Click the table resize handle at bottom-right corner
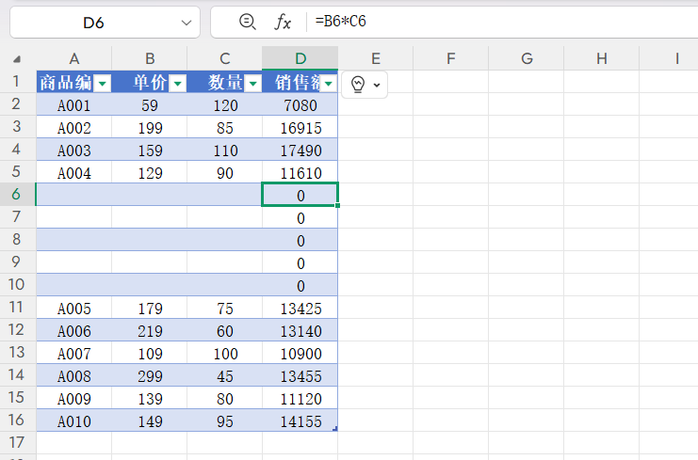 coord(335,430)
